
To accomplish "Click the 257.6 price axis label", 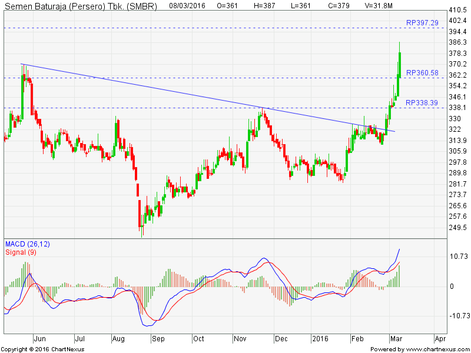I will pyautogui.click(x=458, y=217).
